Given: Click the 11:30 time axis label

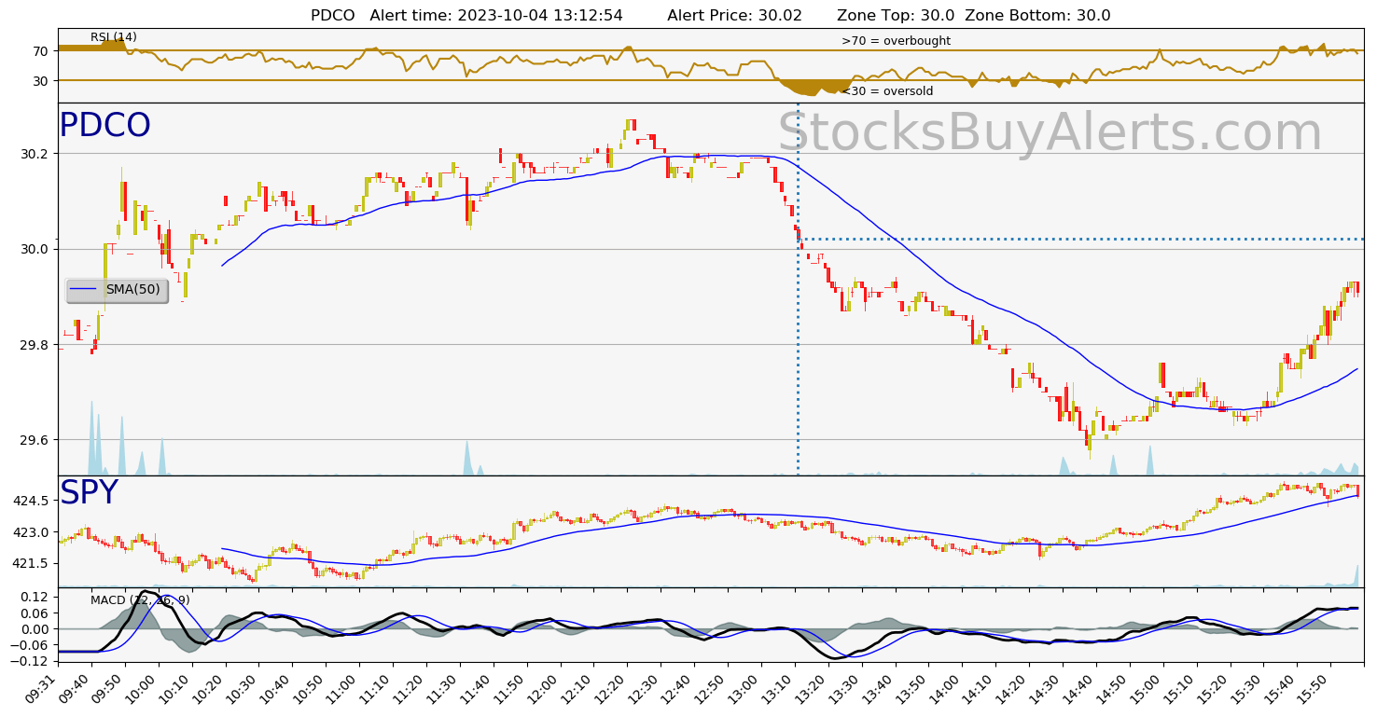Looking at the screenshot, I should pos(444,688).
